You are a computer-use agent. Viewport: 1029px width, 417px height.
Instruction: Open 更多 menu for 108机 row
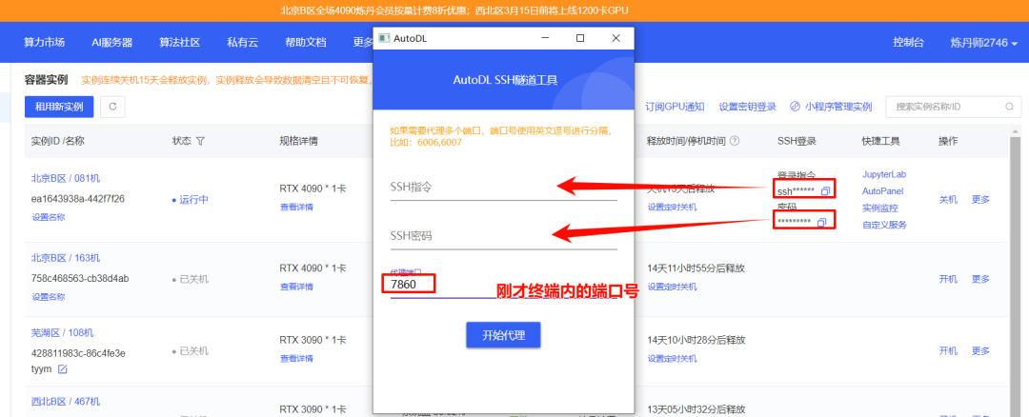point(980,350)
